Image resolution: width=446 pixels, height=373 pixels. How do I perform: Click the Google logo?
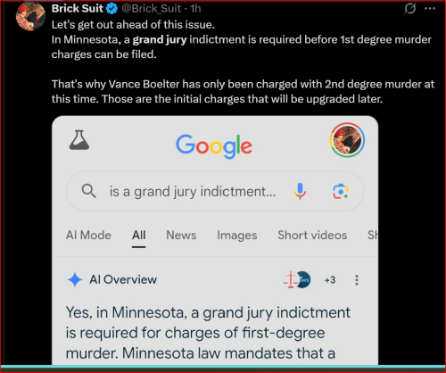point(214,146)
